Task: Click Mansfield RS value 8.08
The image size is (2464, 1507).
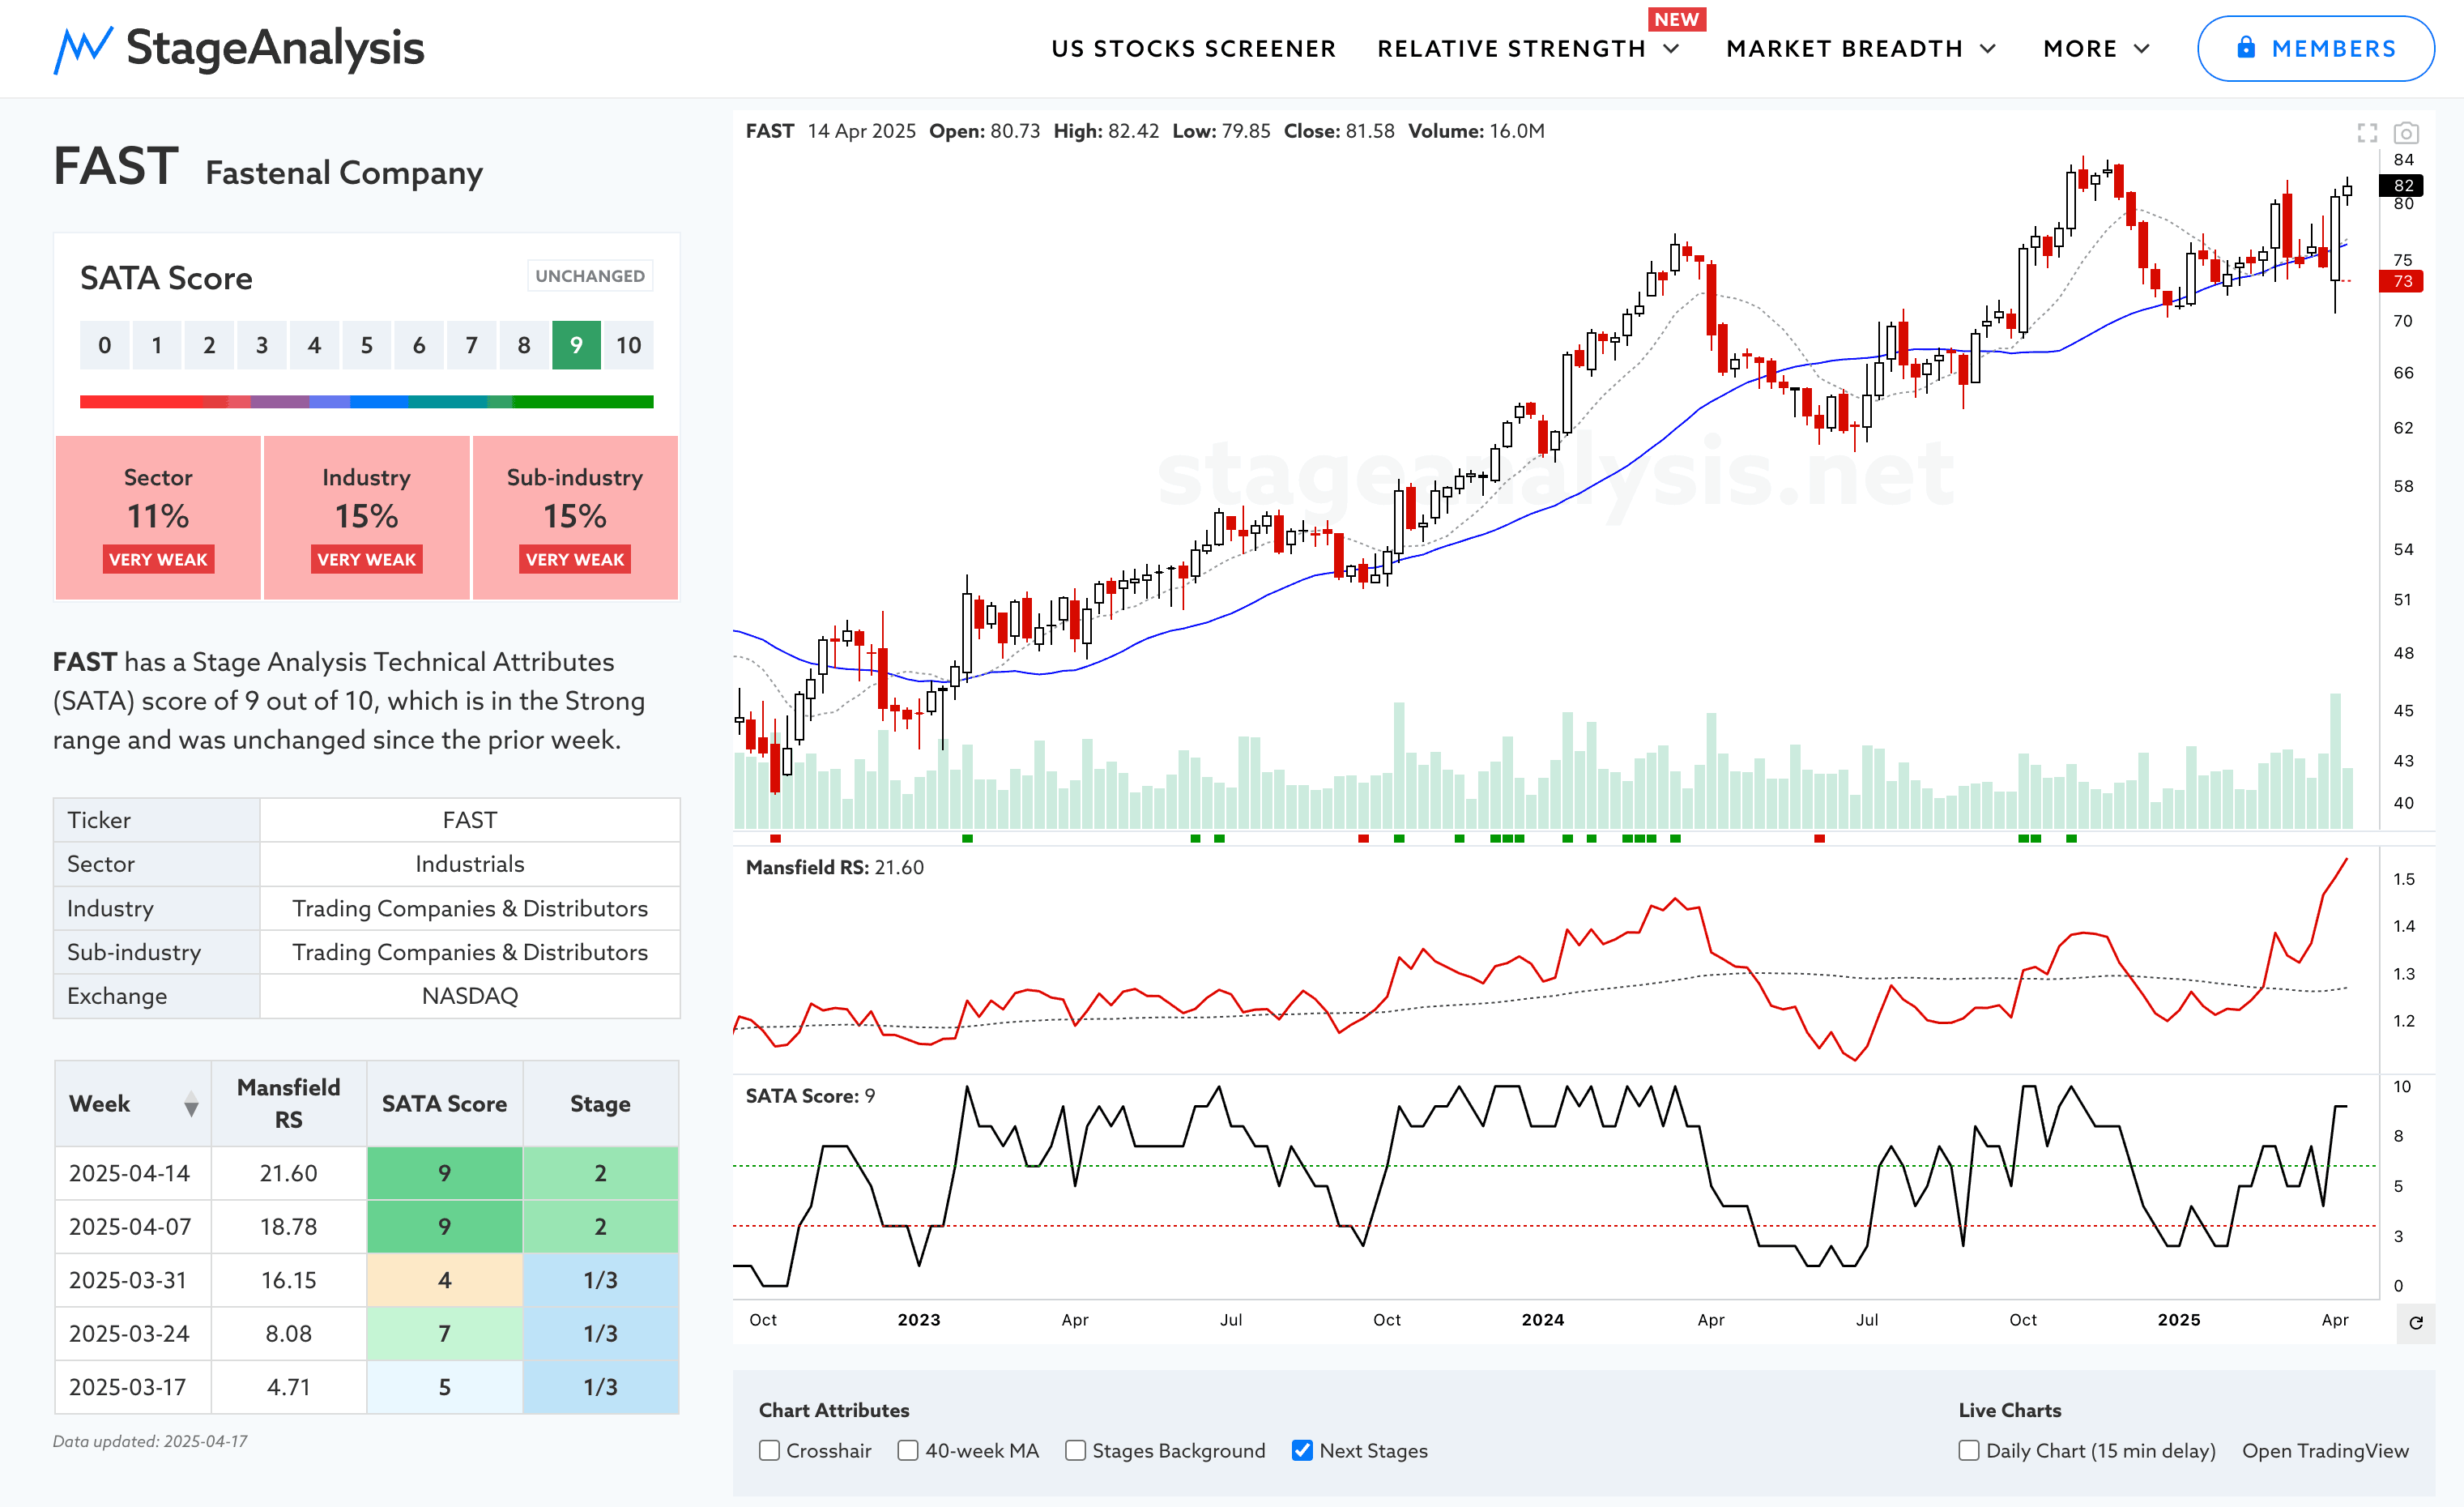Action: point(289,1334)
